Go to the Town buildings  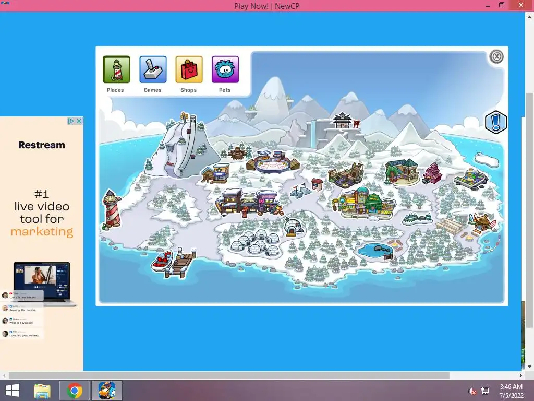click(x=249, y=203)
